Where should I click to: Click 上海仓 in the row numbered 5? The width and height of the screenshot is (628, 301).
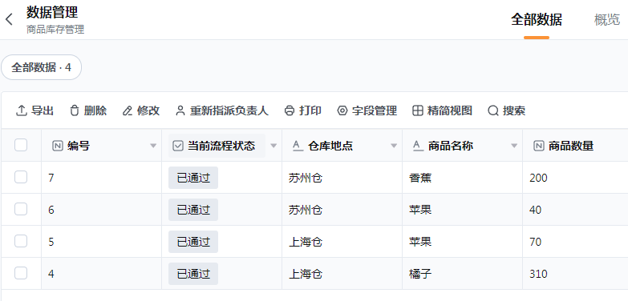pos(306,242)
